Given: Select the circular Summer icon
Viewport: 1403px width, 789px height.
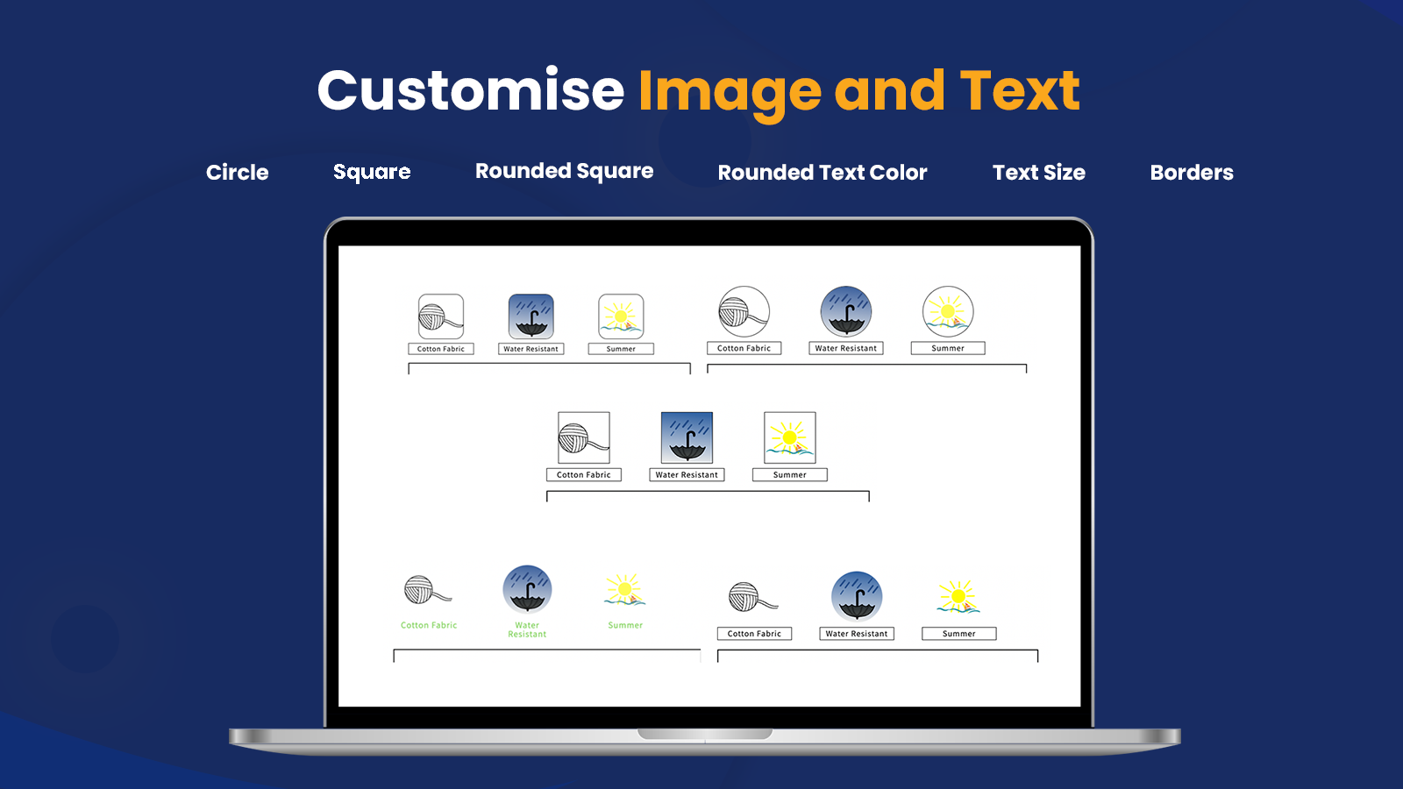Looking at the screenshot, I should [x=947, y=313].
